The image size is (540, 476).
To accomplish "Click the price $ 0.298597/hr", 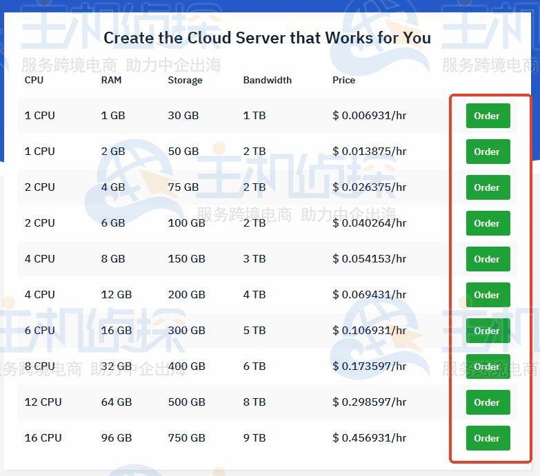I will (x=369, y=402).
